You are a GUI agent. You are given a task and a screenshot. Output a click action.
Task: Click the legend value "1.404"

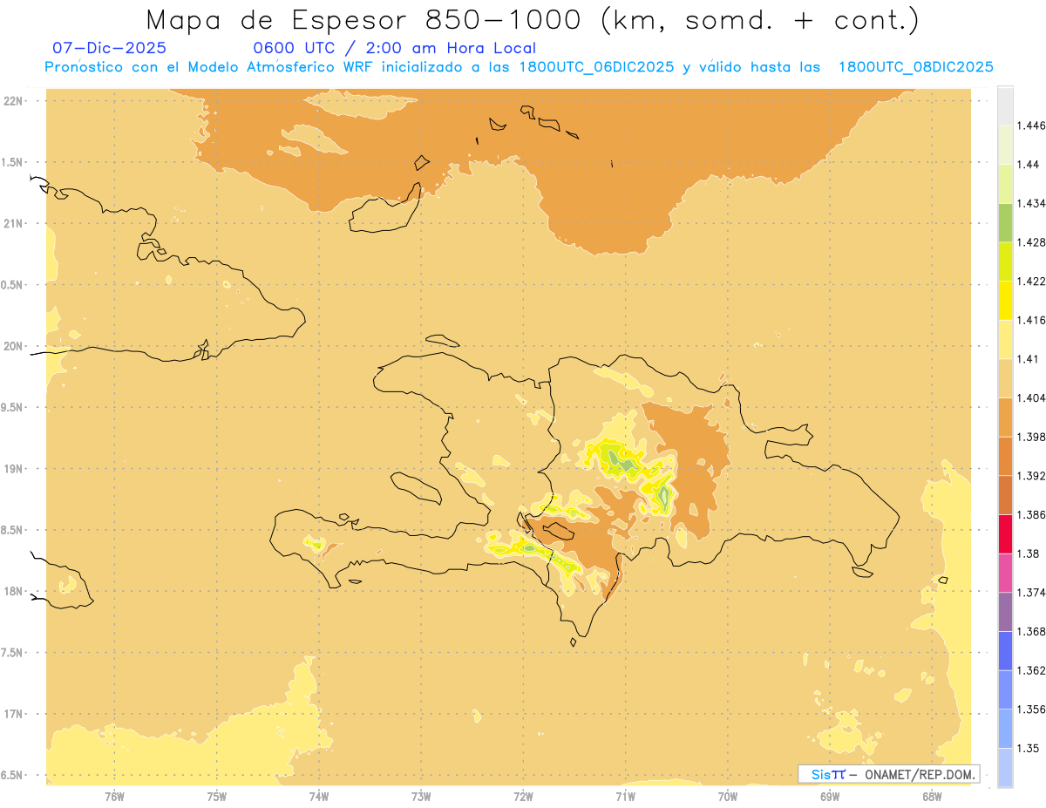[x=1031, y=398]
